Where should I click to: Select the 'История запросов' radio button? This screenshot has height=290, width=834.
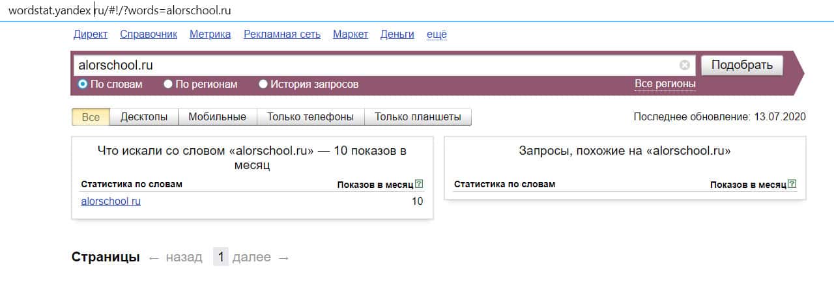[263, 84]
